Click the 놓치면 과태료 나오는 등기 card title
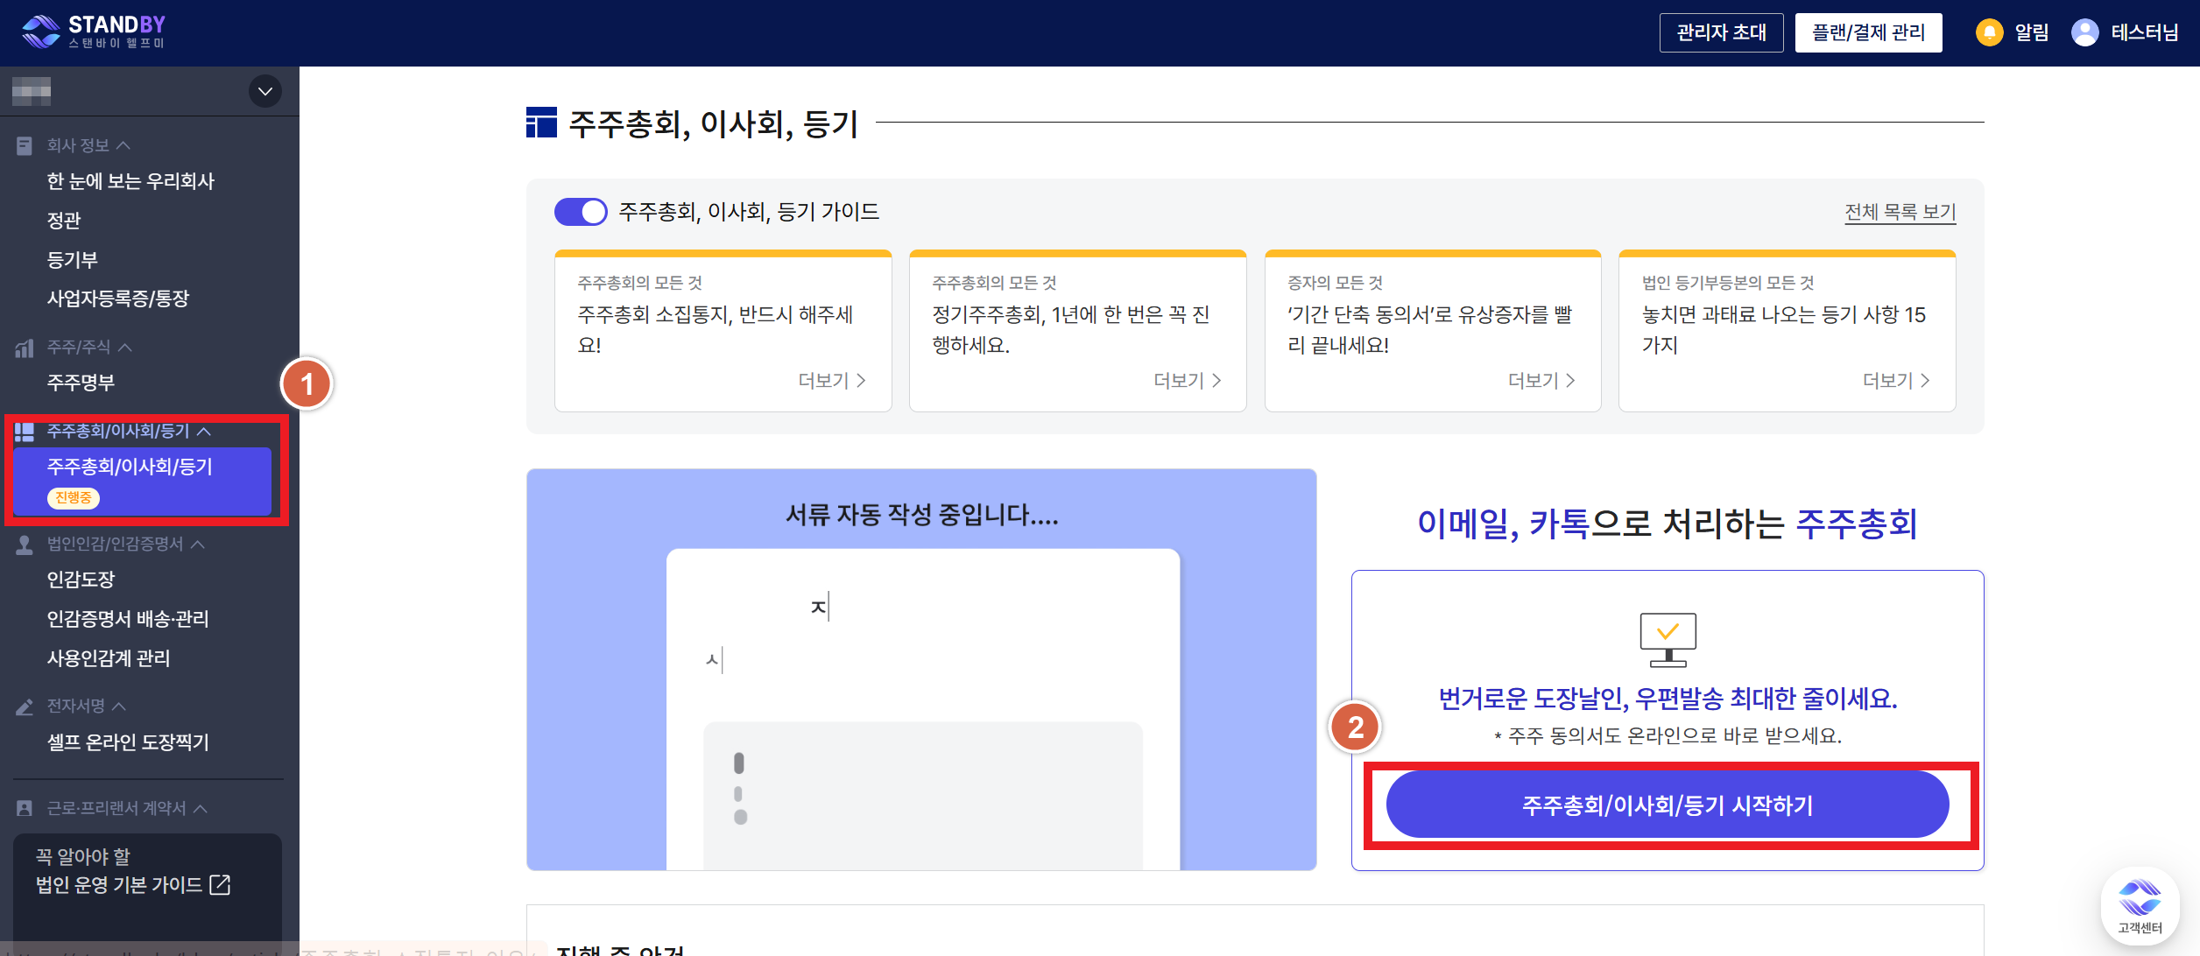 click(x=1784, y=329)
